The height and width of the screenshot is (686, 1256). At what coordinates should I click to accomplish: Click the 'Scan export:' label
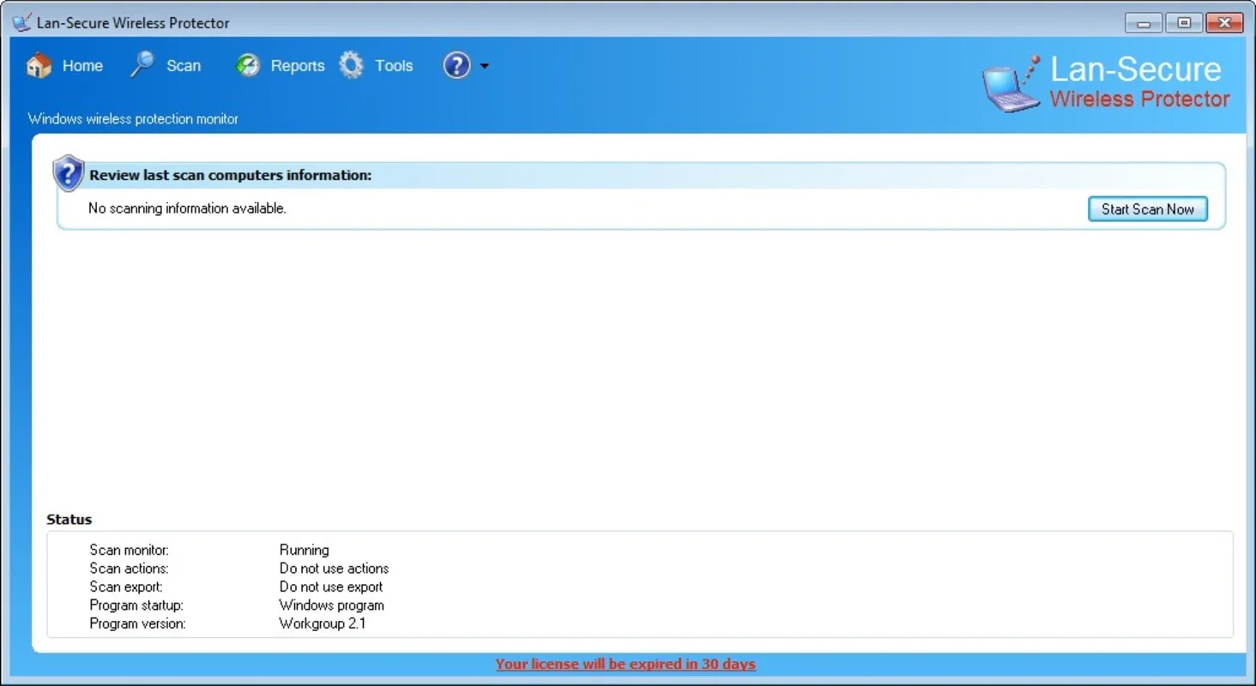click(126, 587)
